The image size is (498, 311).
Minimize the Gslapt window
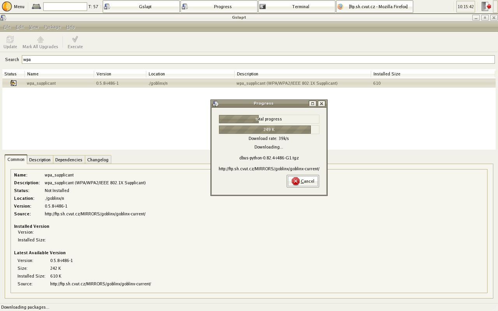476,17
